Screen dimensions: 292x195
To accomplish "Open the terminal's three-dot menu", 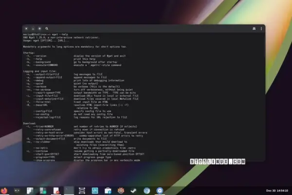I will click(261, 29).
